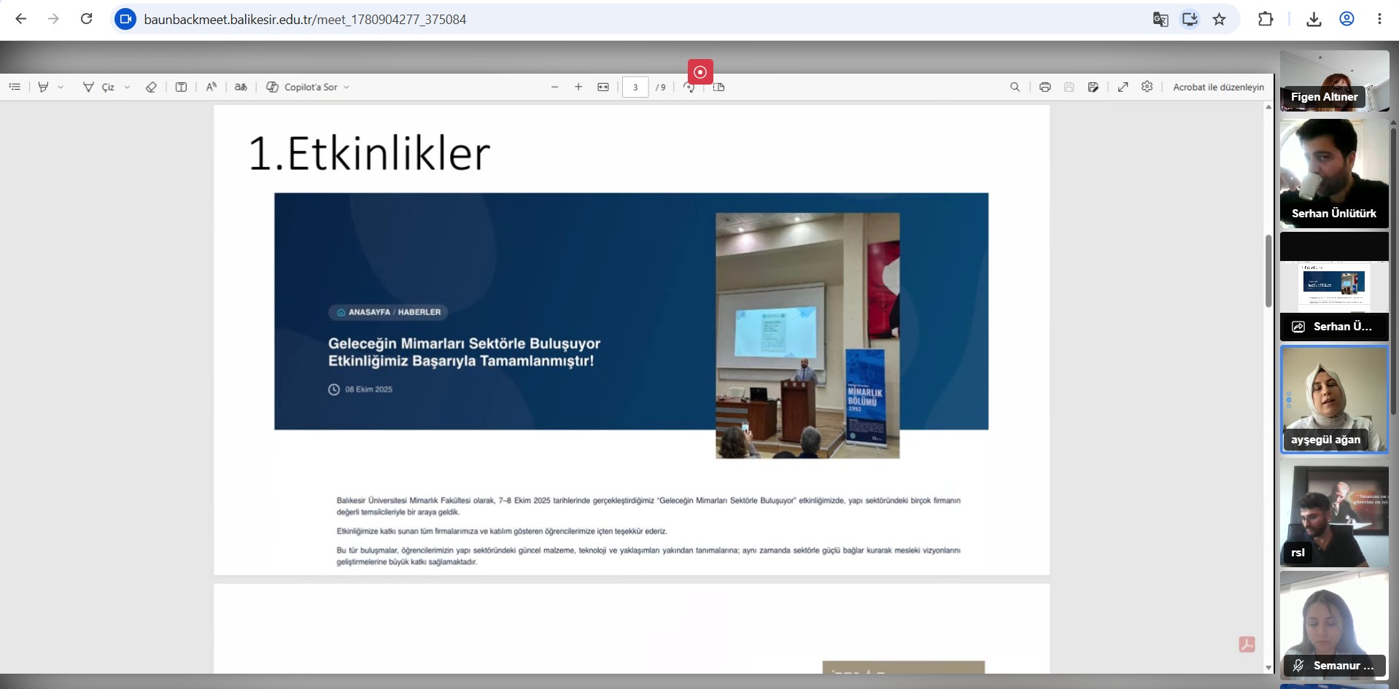
Task: Start read aloud in the PDF toolbar
Action: 211,87
